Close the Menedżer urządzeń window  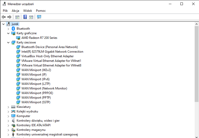click(193, 4)
